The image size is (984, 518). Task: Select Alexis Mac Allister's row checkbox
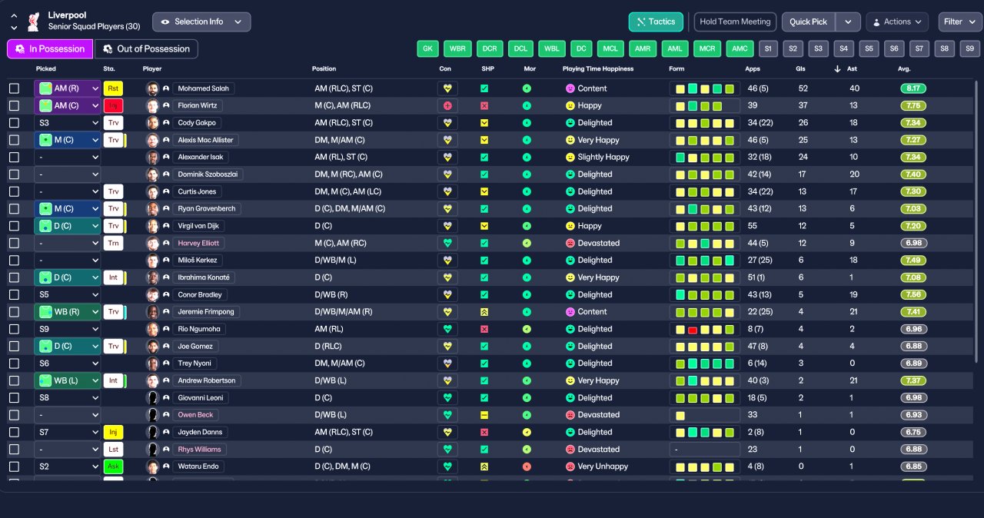[14, 140]
